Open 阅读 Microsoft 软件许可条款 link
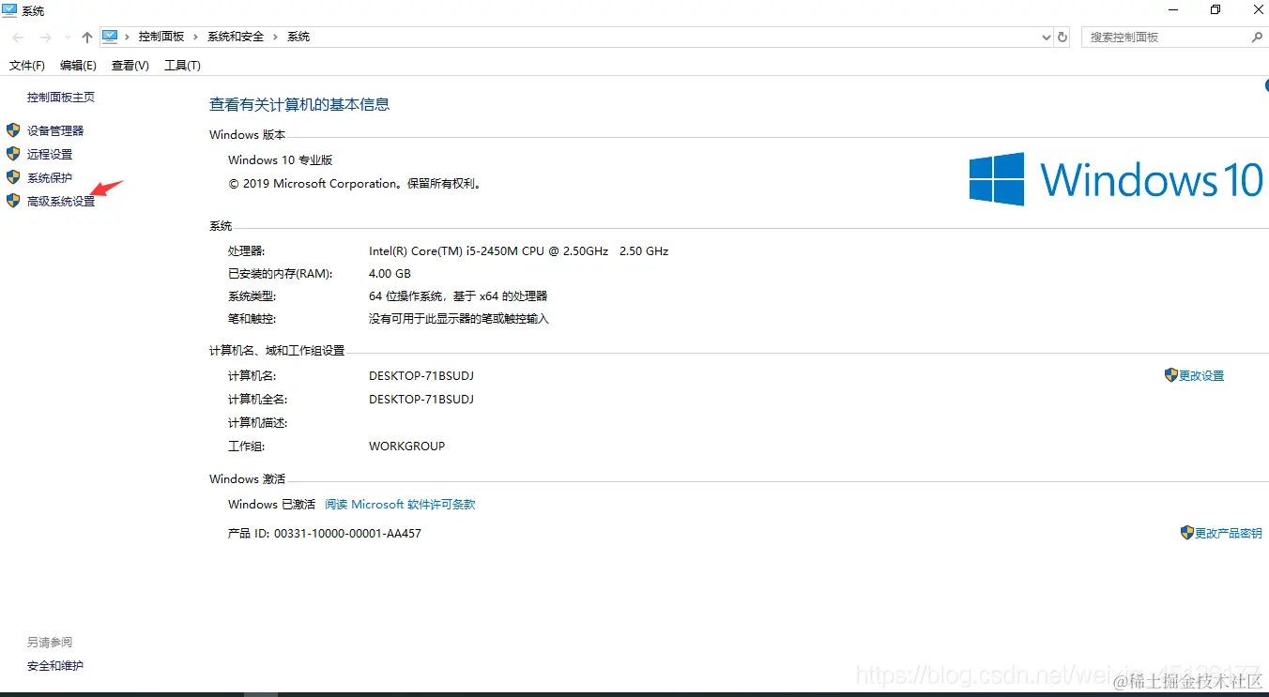The height and width of the screenshot is (697, 1269). [400, 505]
